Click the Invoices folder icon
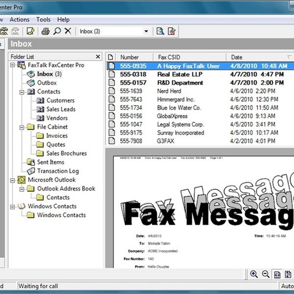The height and width of the screenshot is (294, 294). point(40,135)
